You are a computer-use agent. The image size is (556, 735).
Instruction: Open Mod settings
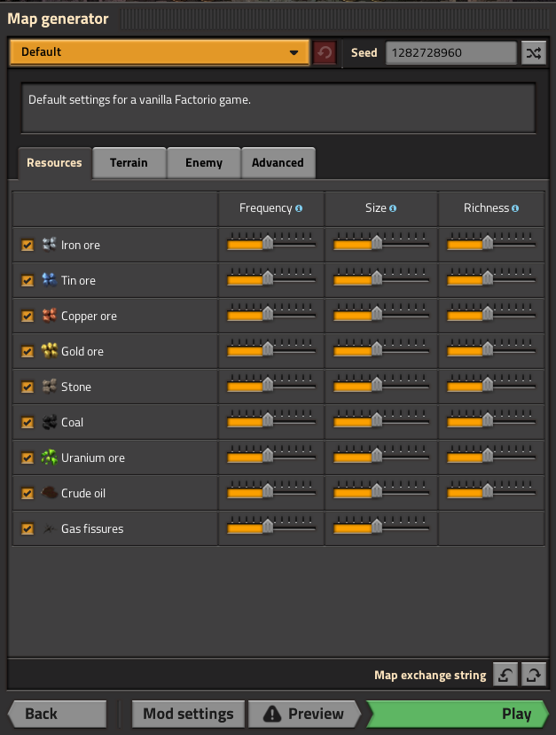coord(189,714)
